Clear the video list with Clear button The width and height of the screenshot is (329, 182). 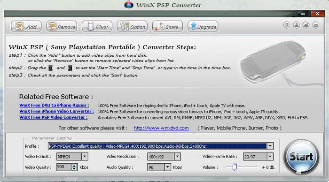(x=97, y=27)
